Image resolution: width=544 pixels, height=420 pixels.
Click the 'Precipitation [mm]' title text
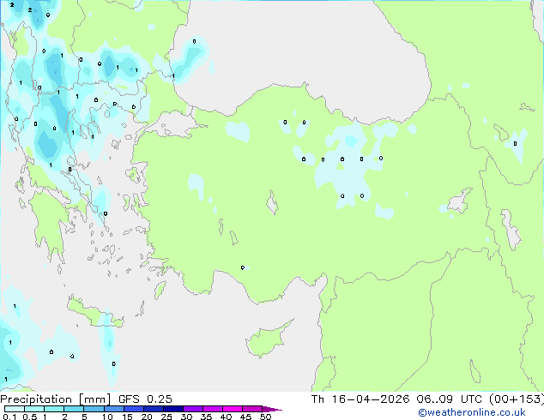[x=56, y=399]
